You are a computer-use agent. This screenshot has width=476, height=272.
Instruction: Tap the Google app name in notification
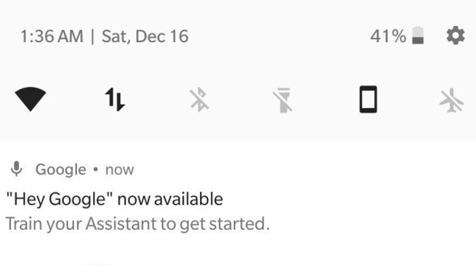[x=61, y=169]
